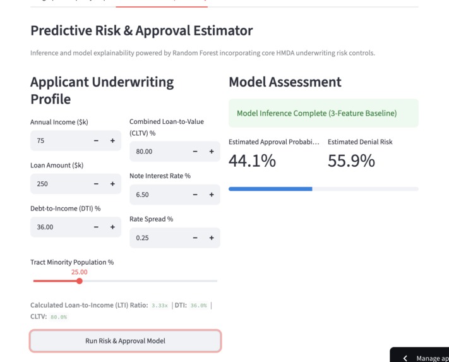449x362 pixels.
Task: Increase the Loan Amount value
Action: click(x=112, y=184)
